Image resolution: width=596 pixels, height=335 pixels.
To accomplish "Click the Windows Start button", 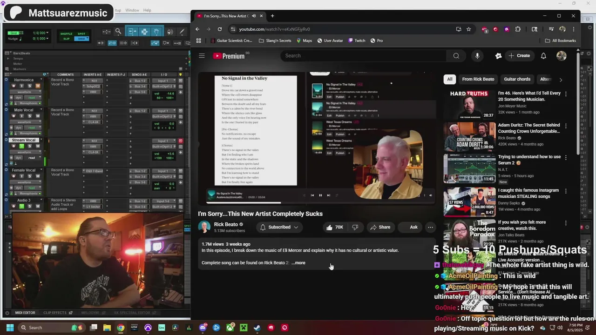I will point(9,328).
